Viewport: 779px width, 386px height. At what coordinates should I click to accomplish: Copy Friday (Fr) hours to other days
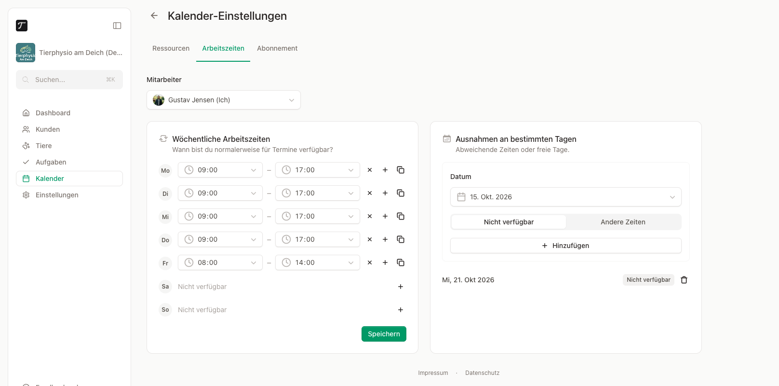pyautogui.click(x=401, y=262)
